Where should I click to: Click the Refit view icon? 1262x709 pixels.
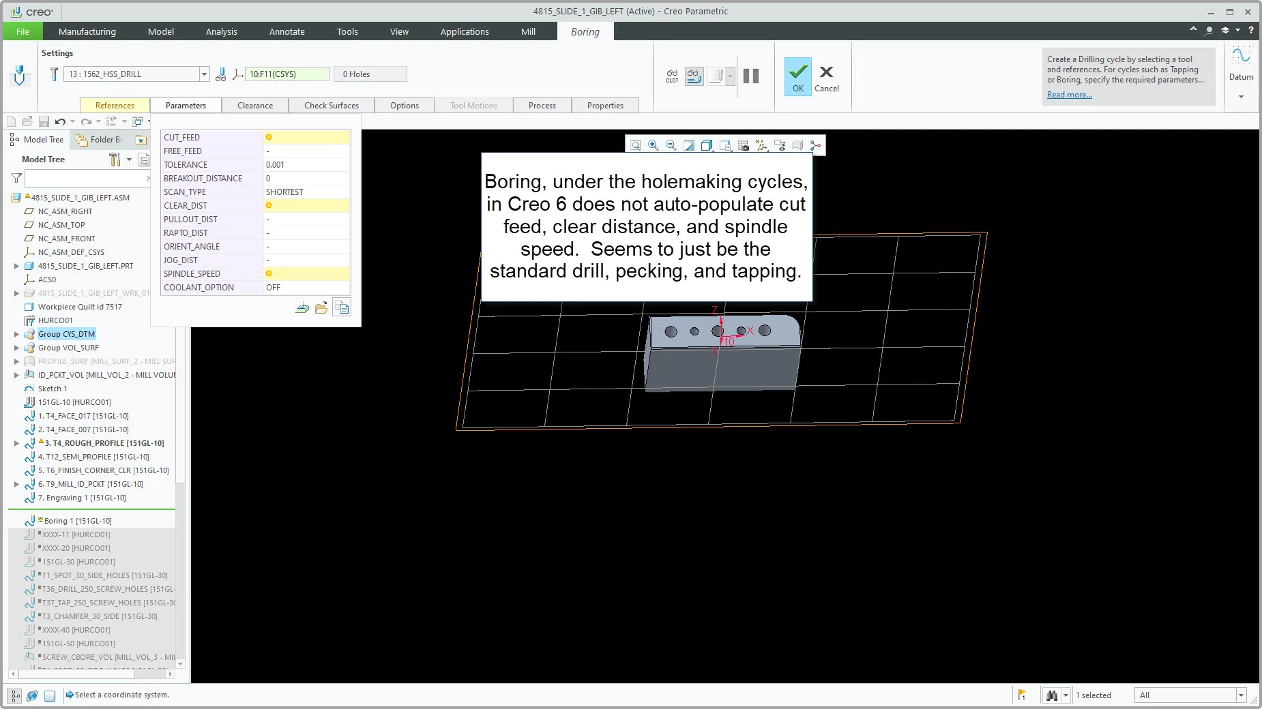click(636, 145)
